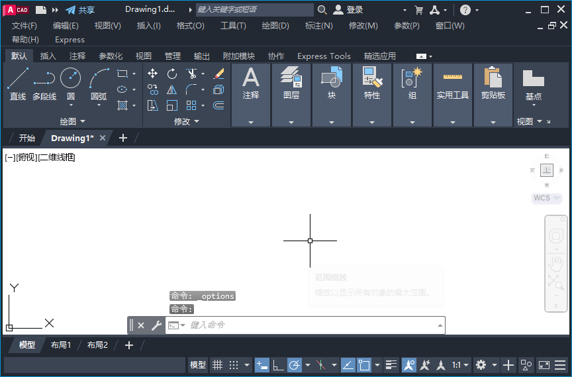Click the 登录 sign-in button
572x377 pixels.
(348, 10)
